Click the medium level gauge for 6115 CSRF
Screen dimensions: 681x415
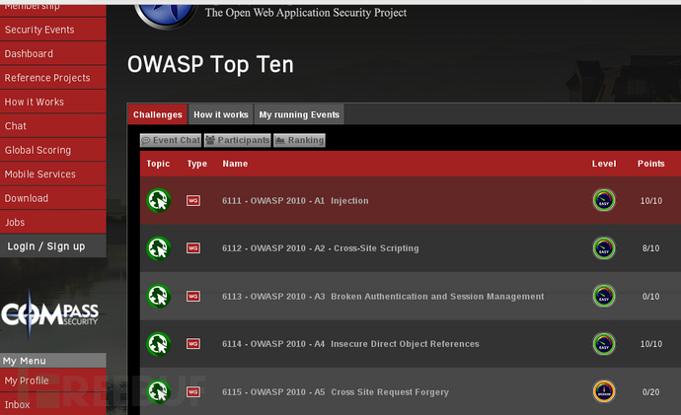[604, 391]
